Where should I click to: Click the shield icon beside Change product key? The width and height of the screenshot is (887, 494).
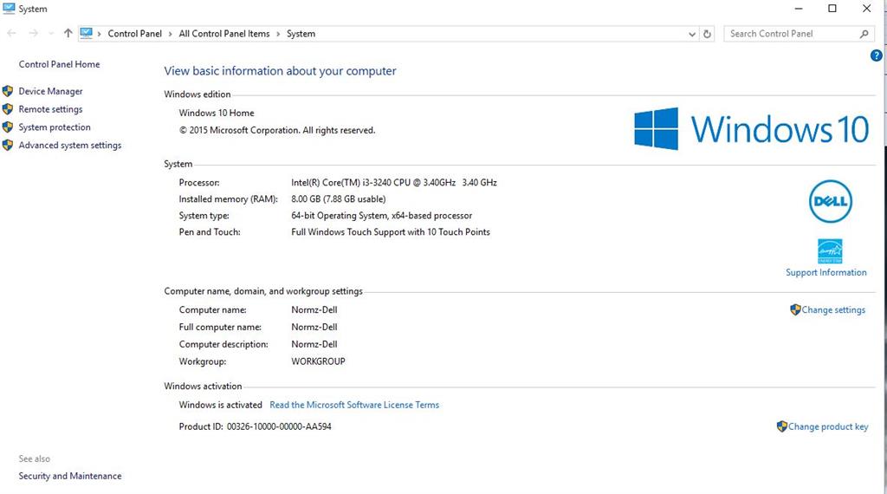(x=782, y=426)
